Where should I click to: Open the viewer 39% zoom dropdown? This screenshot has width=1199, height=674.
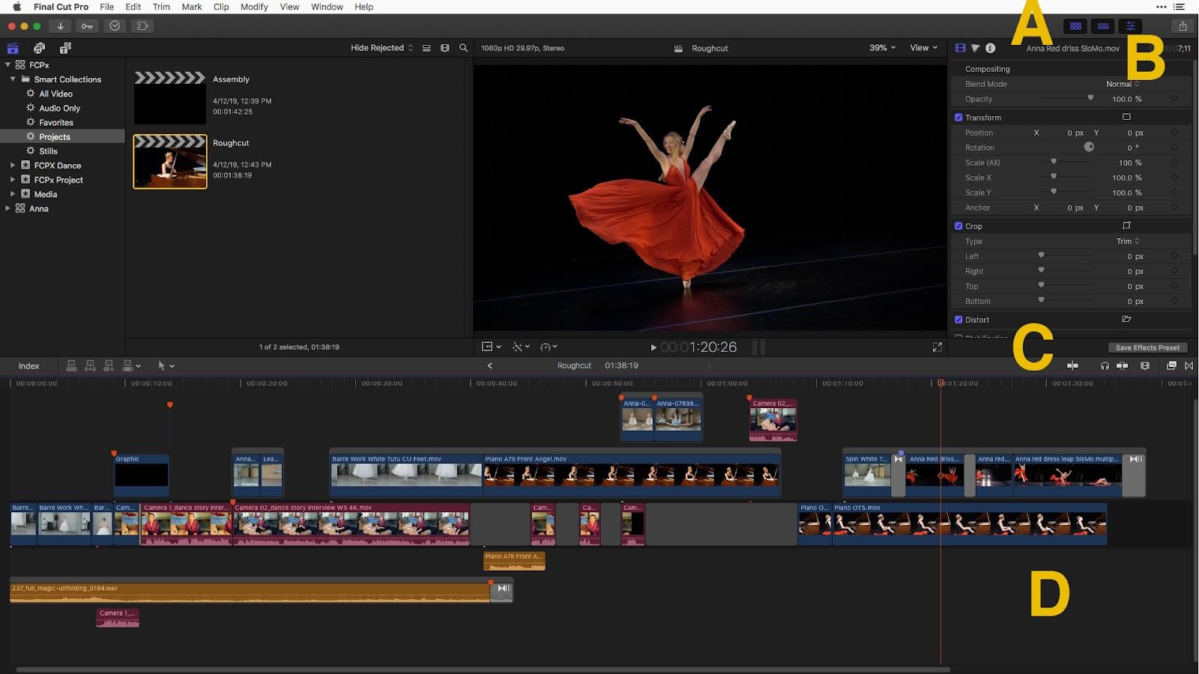pos(883,48)
